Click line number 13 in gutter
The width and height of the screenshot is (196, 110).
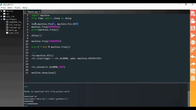[27, 50]
